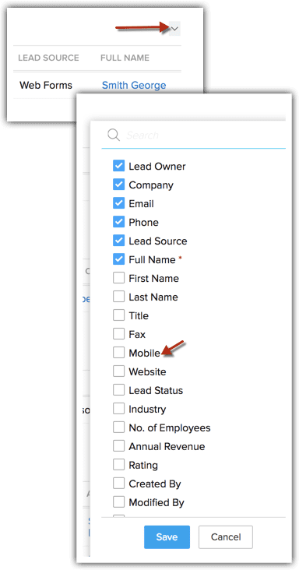Open the Smith George lead link
The height and width of the screenshot is (570, 299).
[134, 85]
